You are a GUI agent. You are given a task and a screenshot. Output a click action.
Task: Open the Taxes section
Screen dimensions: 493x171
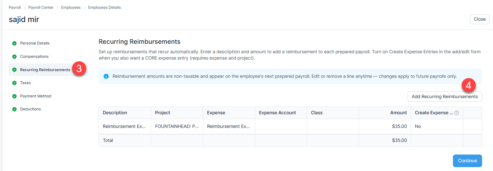coord(25,83)
